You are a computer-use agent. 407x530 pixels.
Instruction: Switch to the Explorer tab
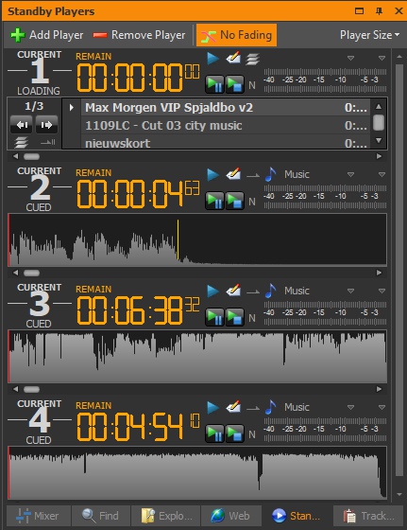click(166, 516)
